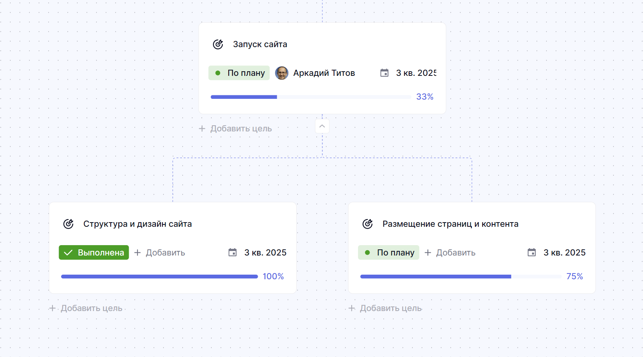Click Аркадий Титов's avatar photo
The width and height of the screenshot is (643, 357).
tap(281, 73)
